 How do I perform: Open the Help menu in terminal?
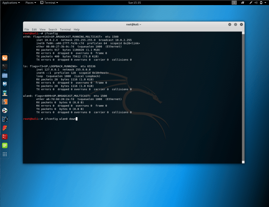pos(76,29)
